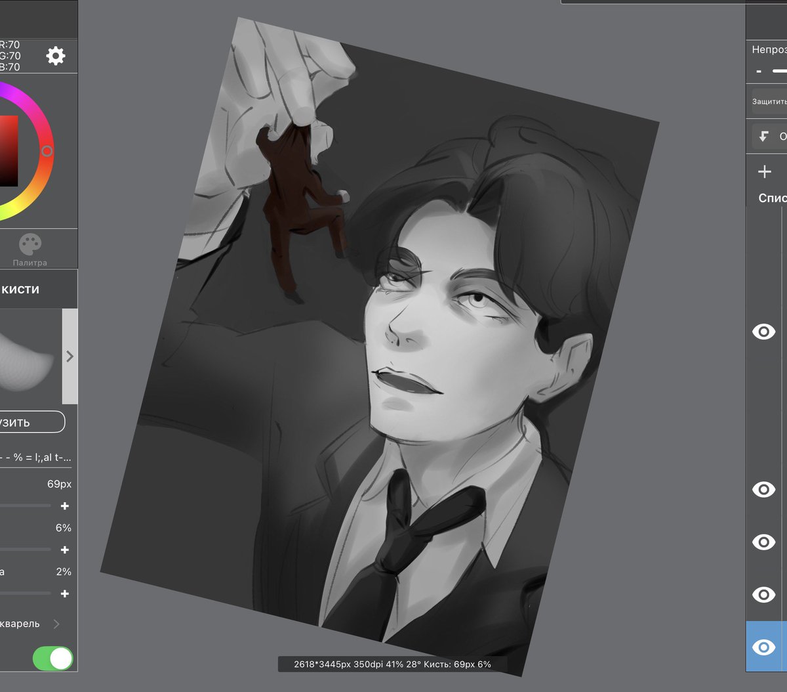Click the brush name text field
Image resolution: width=787 pixels, height=692 pixels.
(x=36, y=458)
